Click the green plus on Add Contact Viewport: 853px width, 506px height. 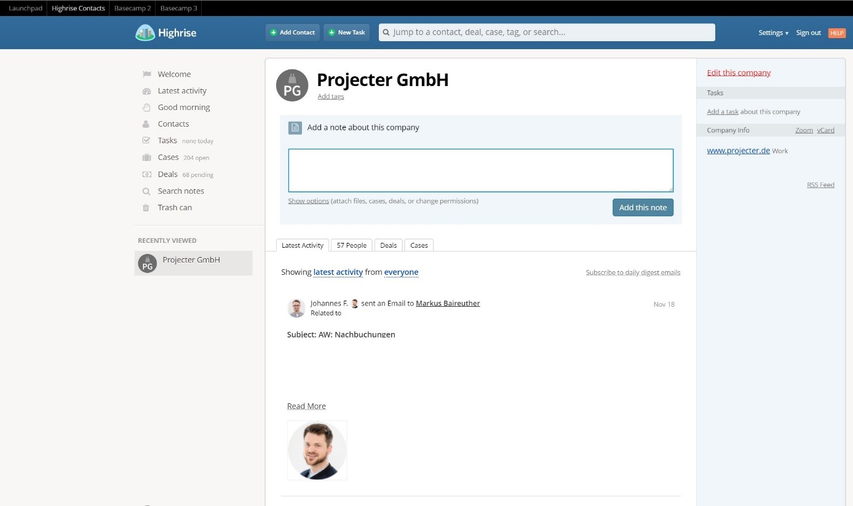[274, 33]
